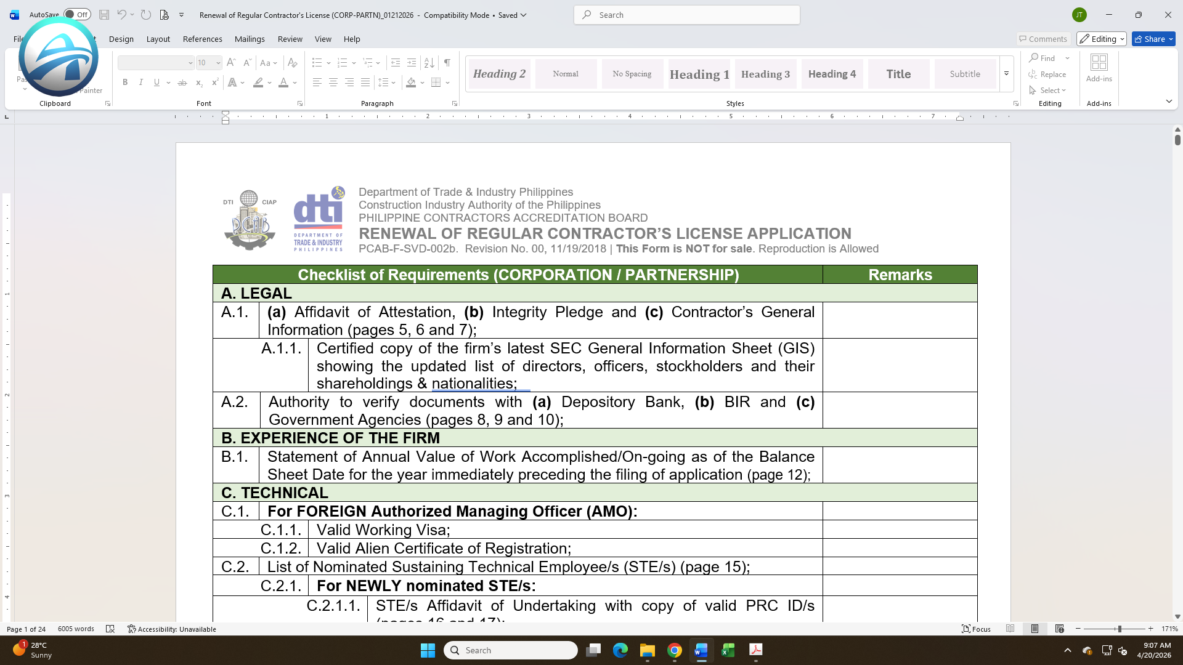The image size is (1183, 665).
Task: Increase font size
Action: click(x=231, y=63)
